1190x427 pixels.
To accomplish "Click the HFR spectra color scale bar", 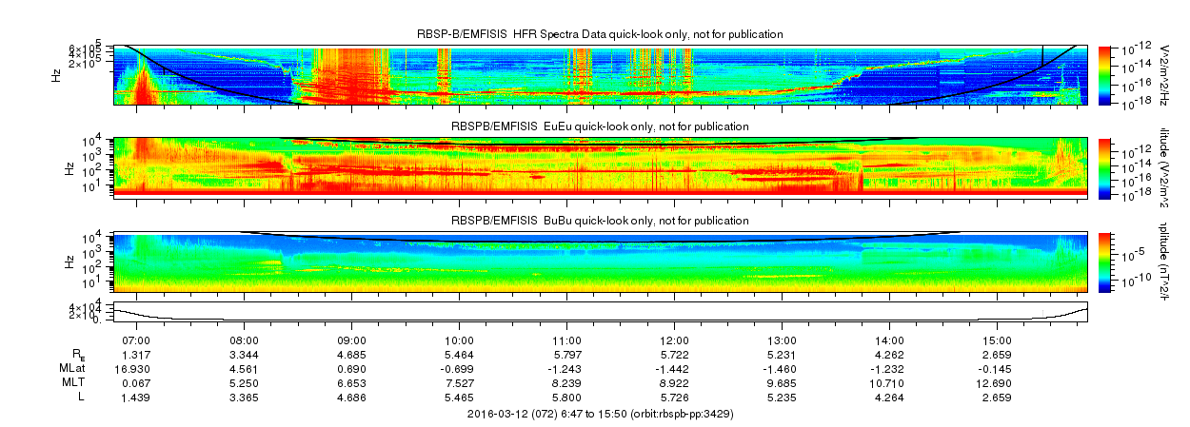I will click(x=1104, y=74).
